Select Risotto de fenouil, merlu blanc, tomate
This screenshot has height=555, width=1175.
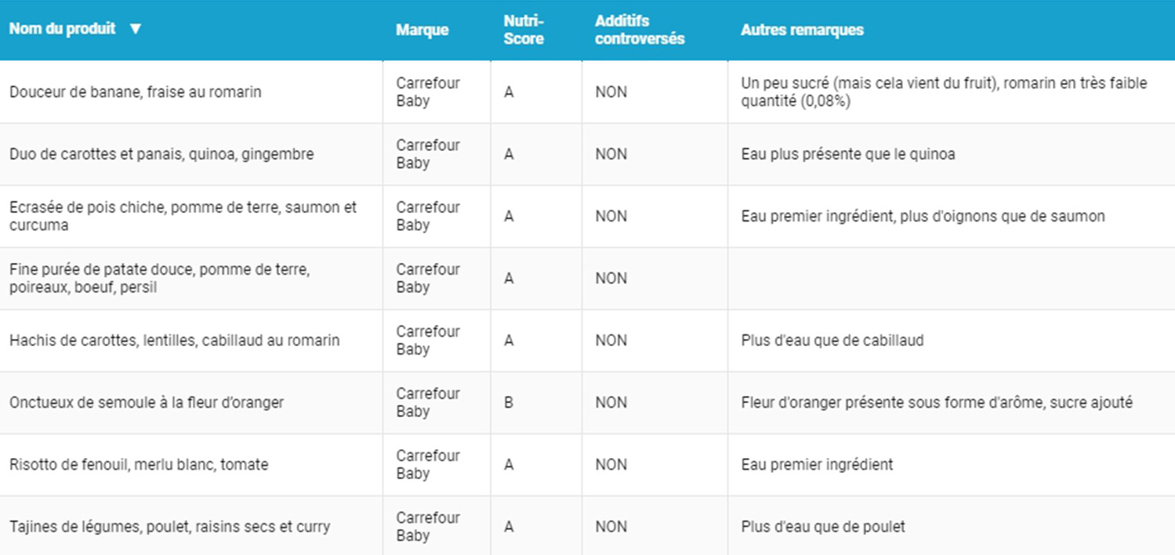[138, 464]
